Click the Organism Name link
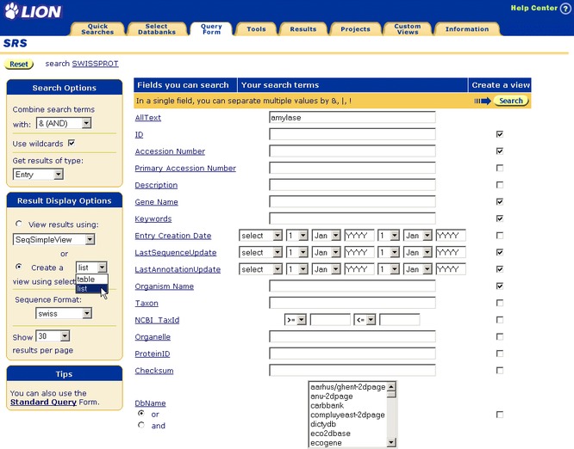The width and height of the screenshot is (574, 449). tap(164, 286)
